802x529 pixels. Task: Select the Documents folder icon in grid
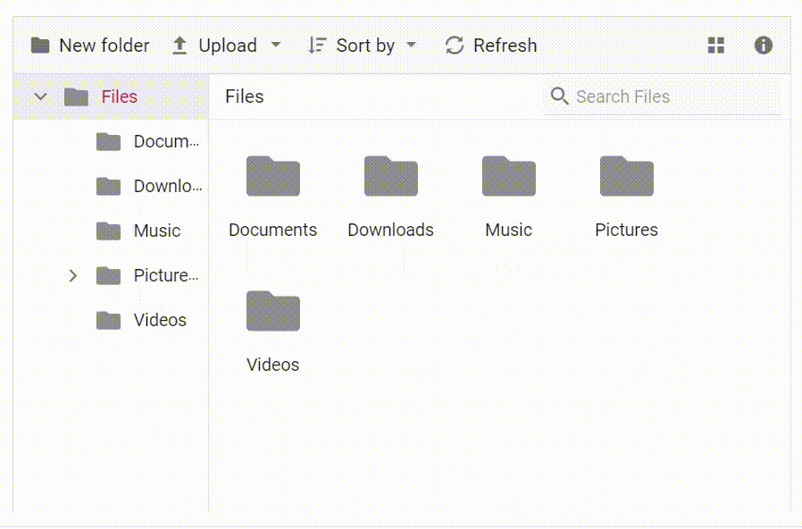[273, 176]
